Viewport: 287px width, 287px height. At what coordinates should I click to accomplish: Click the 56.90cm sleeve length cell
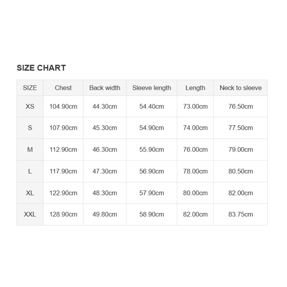click(x=152, y=171)
